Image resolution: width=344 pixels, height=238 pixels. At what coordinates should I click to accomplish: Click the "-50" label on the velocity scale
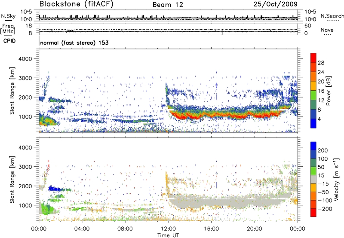coord(323,192)
